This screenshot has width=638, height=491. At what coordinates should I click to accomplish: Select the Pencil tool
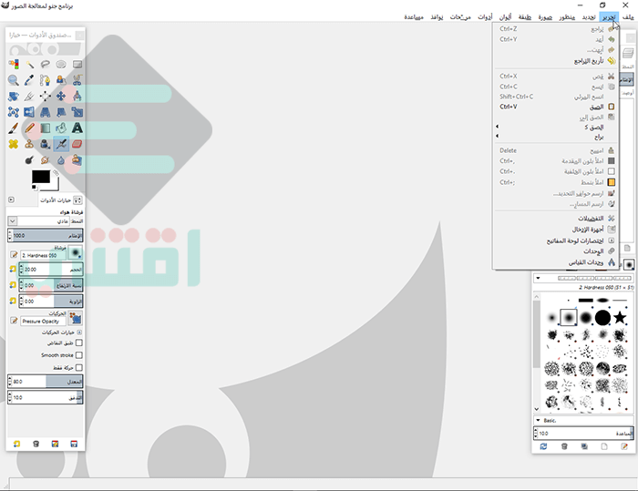tap(29, 128)
